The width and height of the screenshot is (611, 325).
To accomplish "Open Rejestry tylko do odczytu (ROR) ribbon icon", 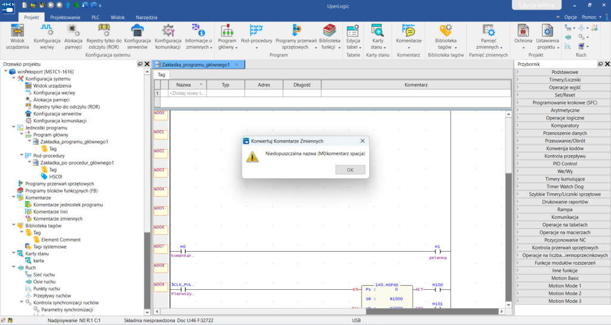I will [x=104, y=36].
